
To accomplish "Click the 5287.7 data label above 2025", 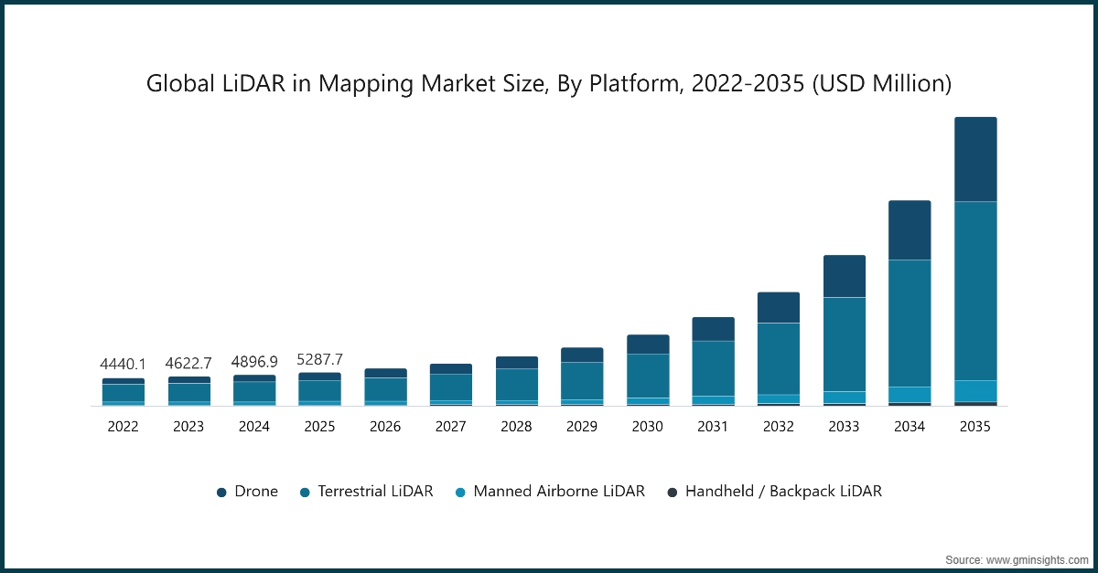I will (x=320, y=362).
